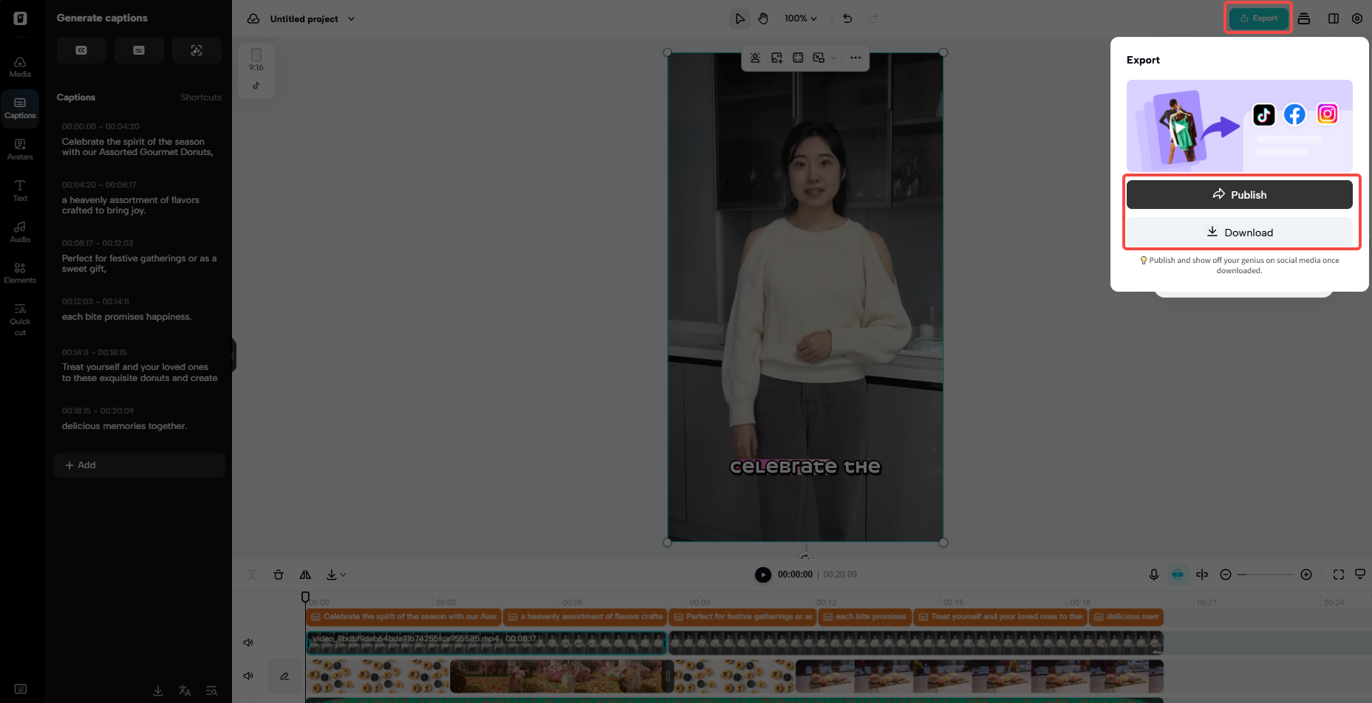Open the Quick cut panel

[20, 318]
